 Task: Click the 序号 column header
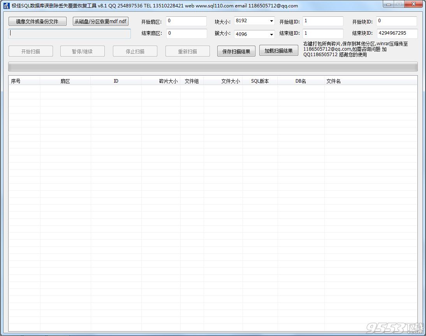point(16,81)
